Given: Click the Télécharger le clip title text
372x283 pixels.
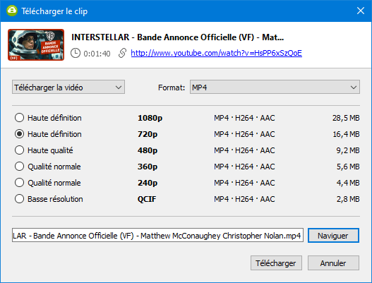Looking at the screenshot, I should tap(54, 11).
